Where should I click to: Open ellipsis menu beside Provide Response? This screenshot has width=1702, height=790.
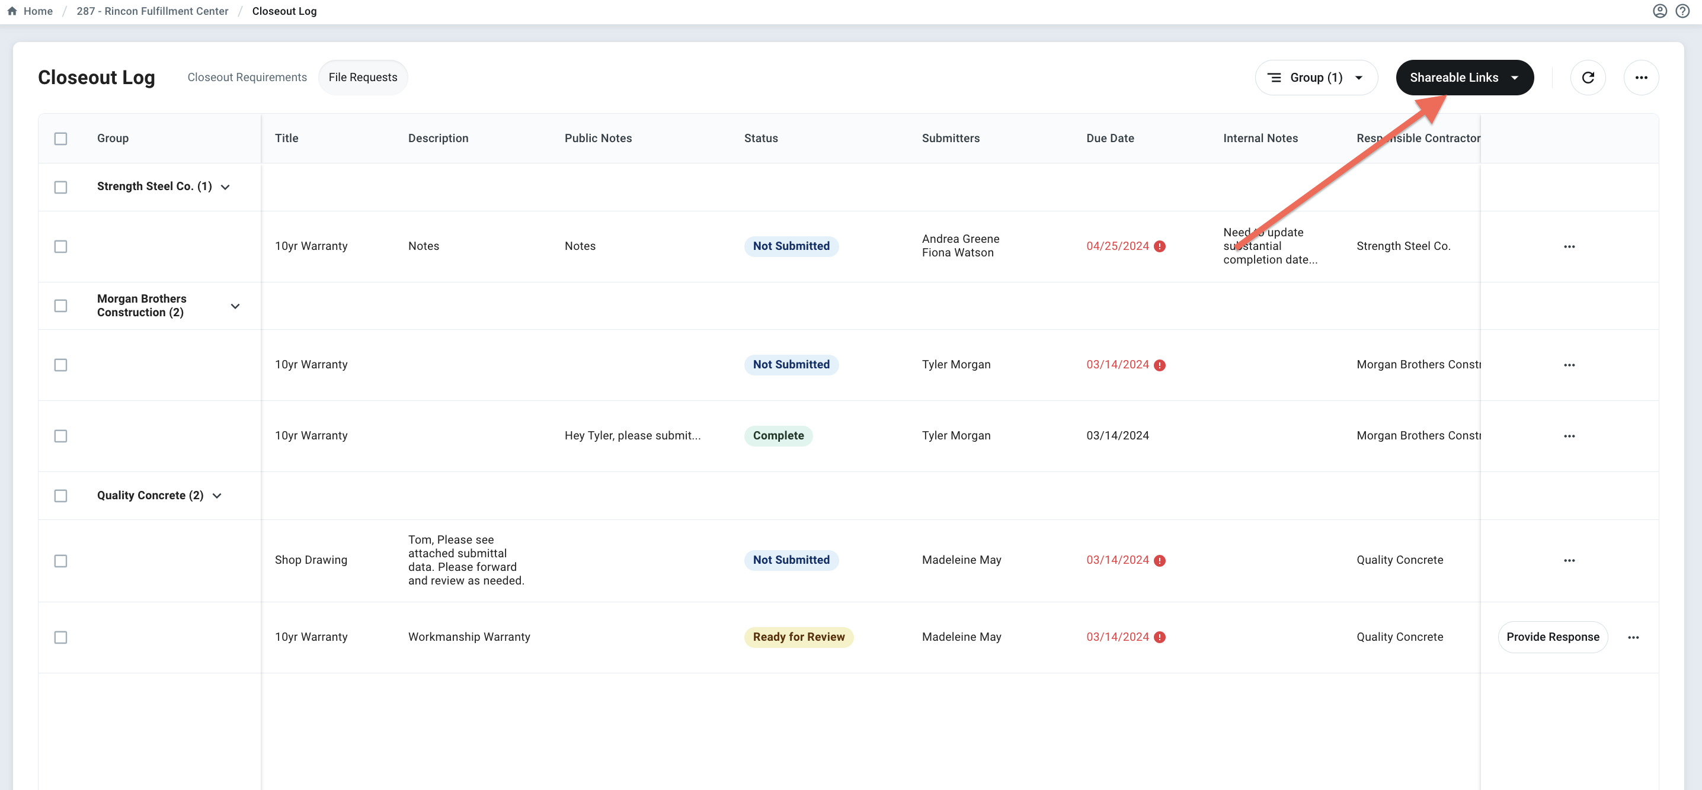pos(1633,638)
